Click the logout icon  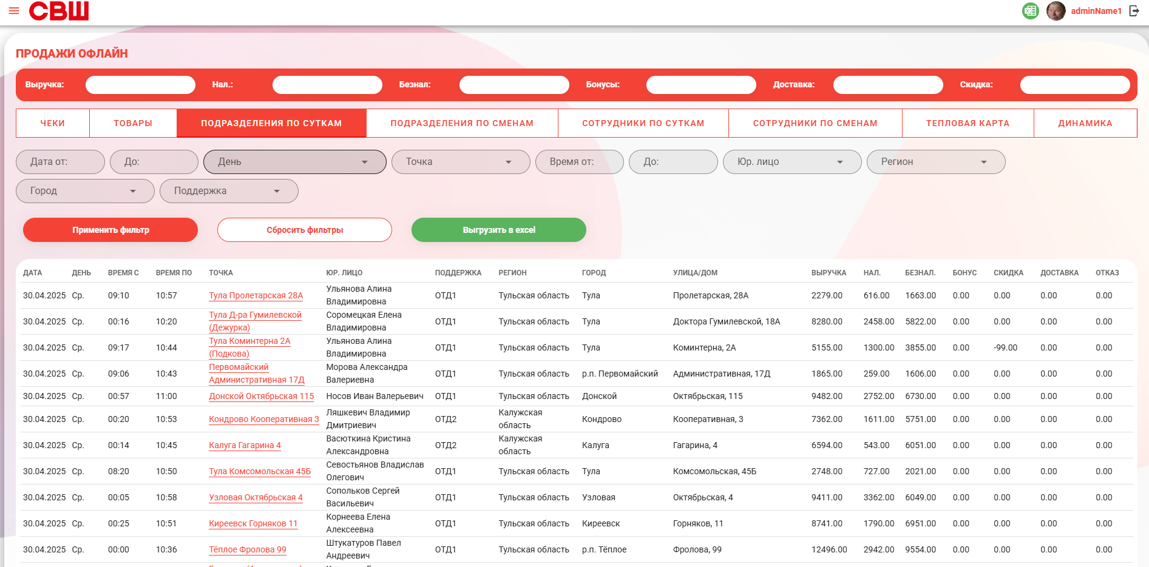click(x=1134, y=11)
